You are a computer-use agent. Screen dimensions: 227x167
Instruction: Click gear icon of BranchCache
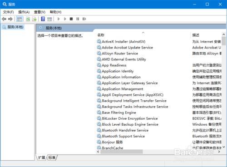click(99, 147)
